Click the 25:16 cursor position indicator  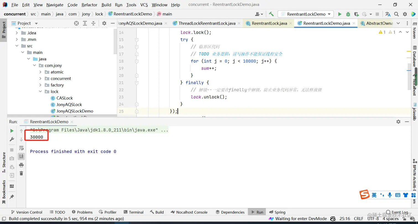tap(345, 218)
